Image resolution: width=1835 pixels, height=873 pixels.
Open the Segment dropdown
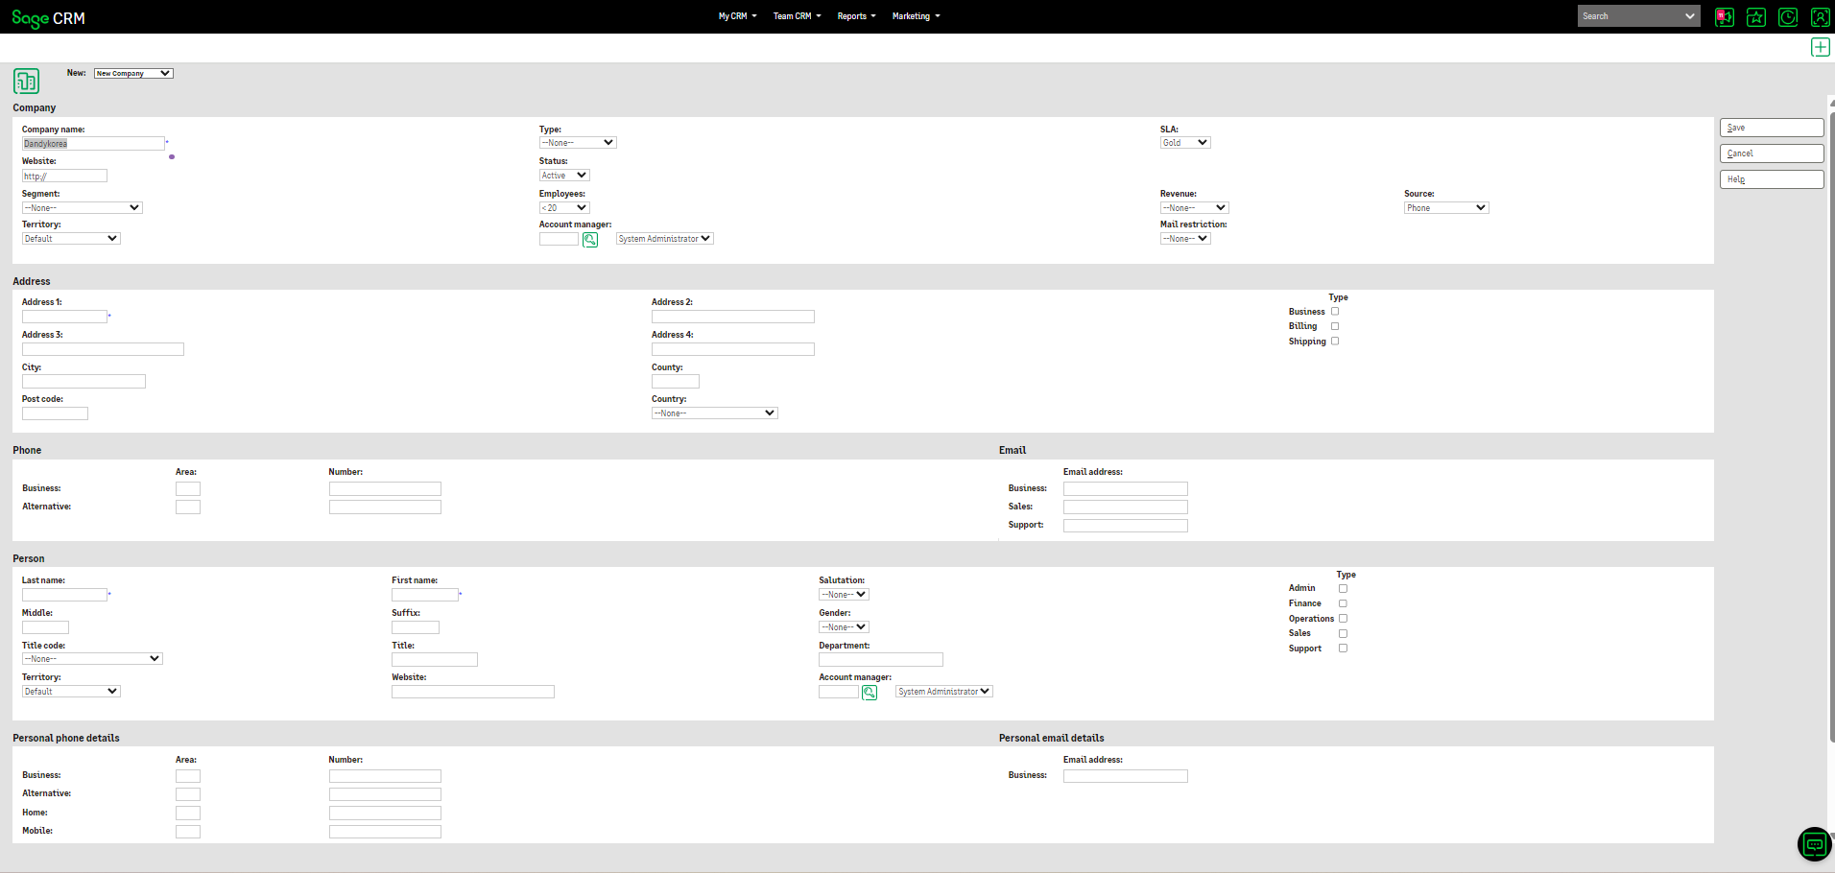tap(83, 207)
